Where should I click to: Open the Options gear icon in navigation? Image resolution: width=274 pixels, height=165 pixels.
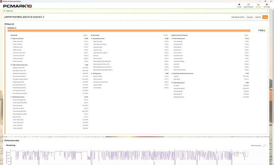click(267, 5)
